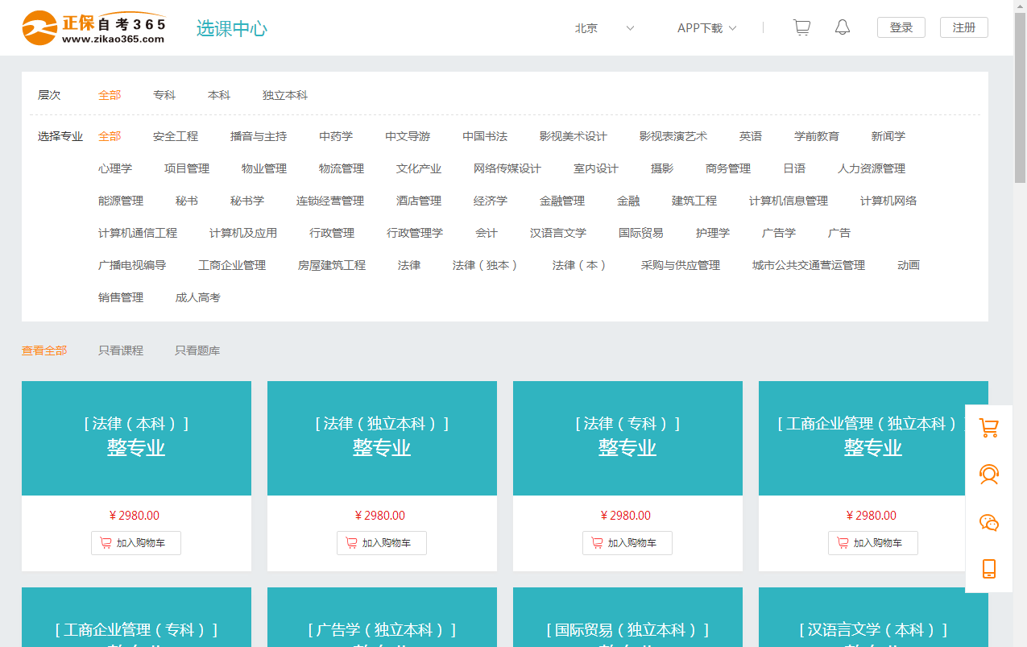The width and height of the screenshot is (1027, 647).
Task: Choose major 中药学
Action: coord(336,136)
